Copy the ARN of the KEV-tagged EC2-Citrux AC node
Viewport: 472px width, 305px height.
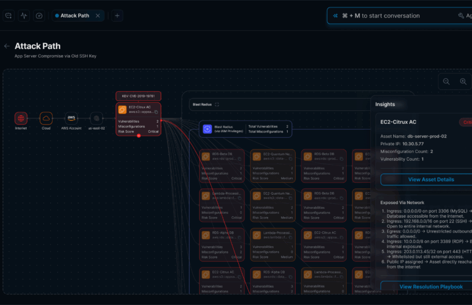156,112
